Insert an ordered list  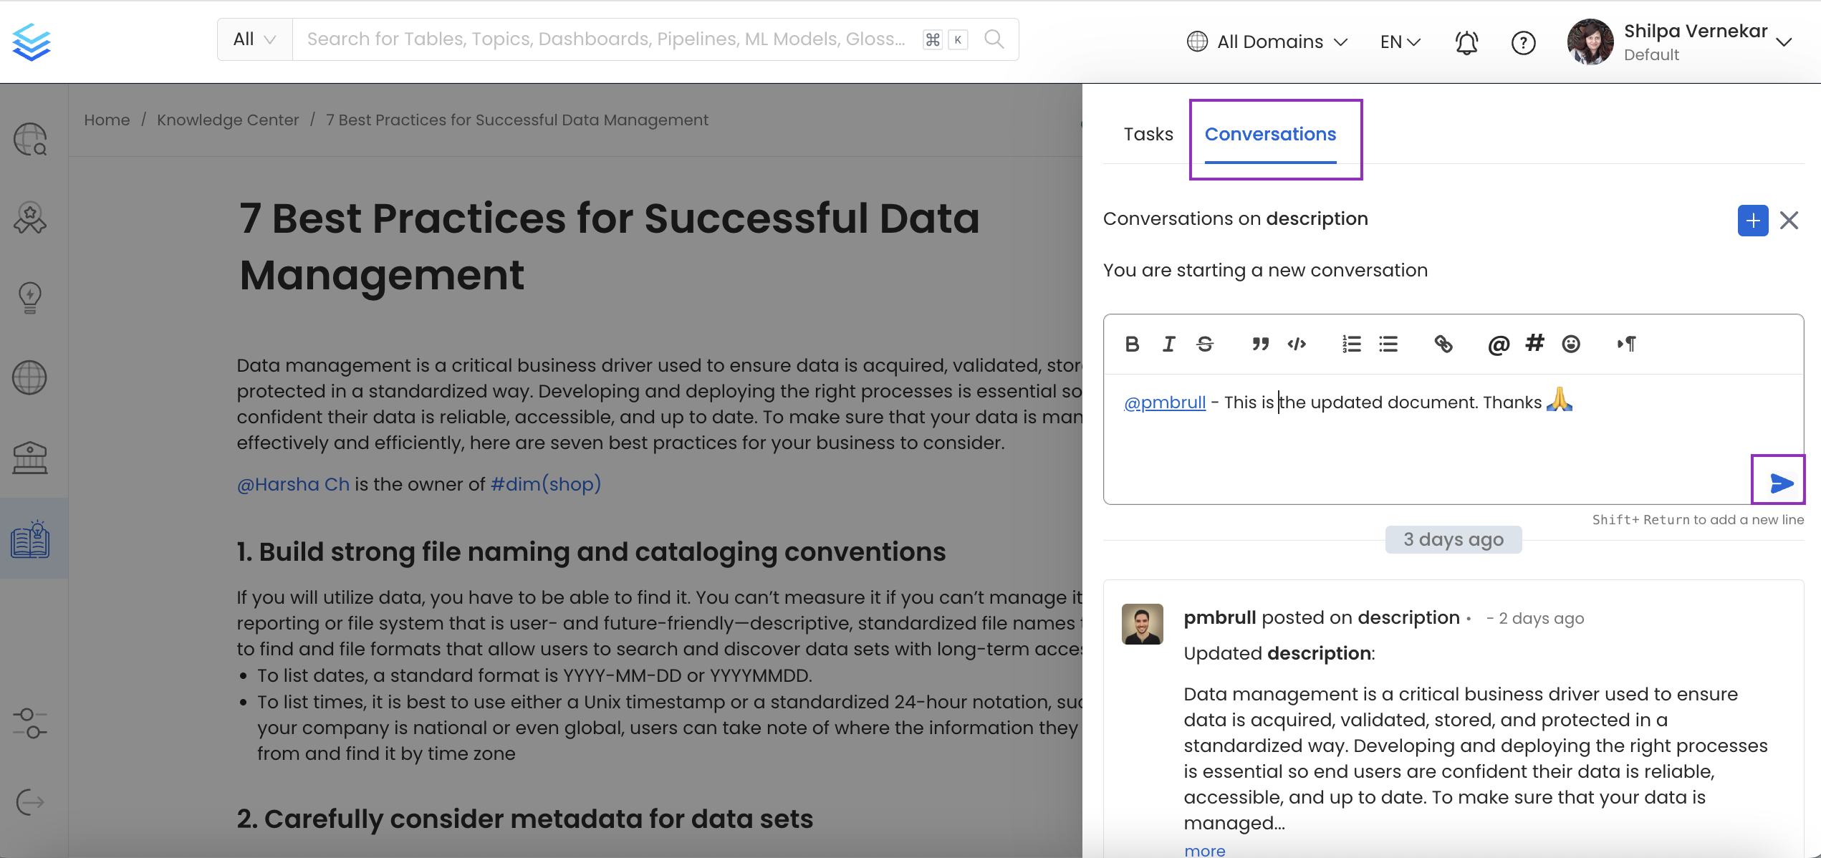coord(1351,344)
